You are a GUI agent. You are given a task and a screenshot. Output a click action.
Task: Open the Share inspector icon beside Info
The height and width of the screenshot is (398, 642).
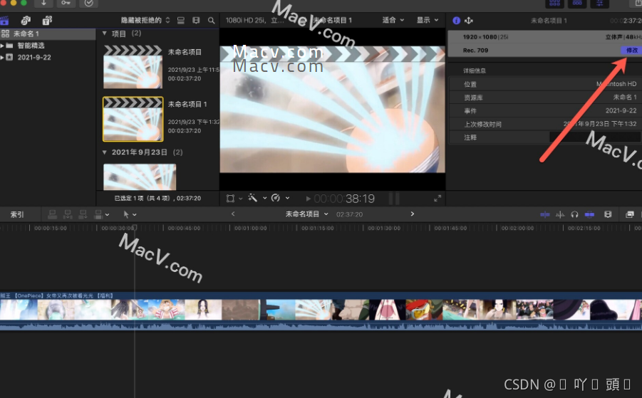point(469,21)
